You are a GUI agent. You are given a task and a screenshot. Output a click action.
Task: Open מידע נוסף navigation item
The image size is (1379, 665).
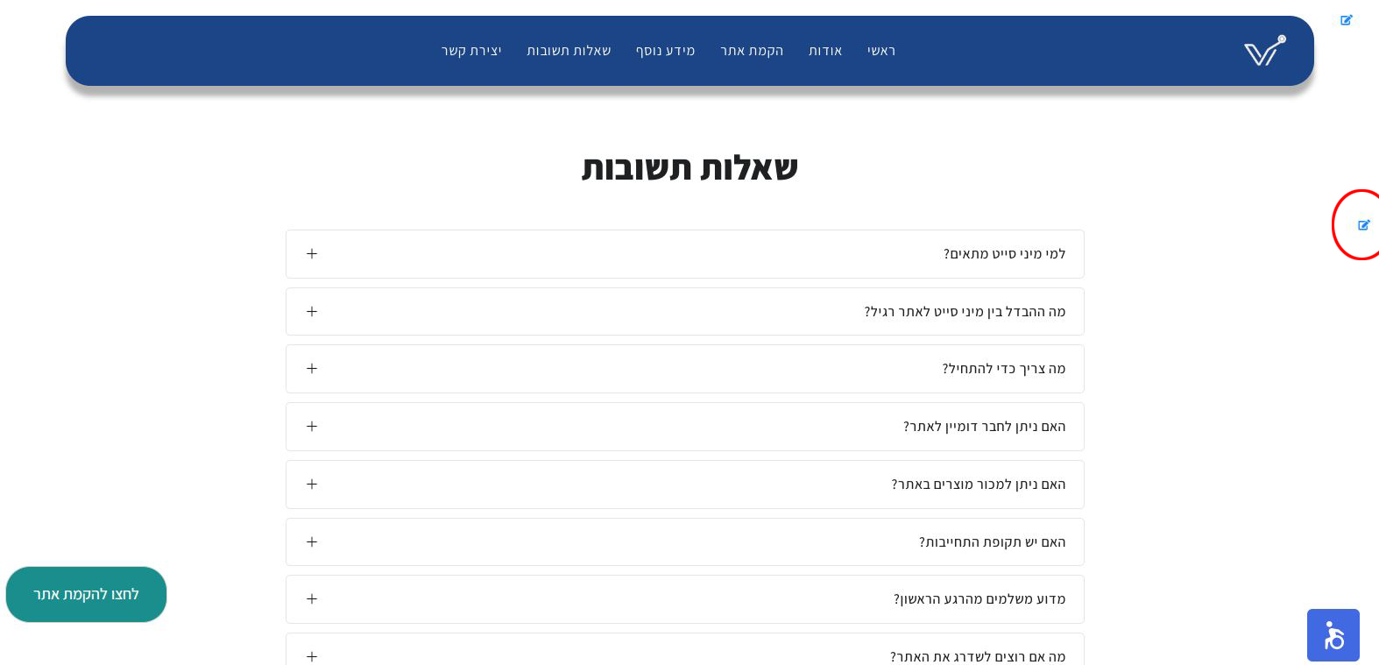coord(666,51)
